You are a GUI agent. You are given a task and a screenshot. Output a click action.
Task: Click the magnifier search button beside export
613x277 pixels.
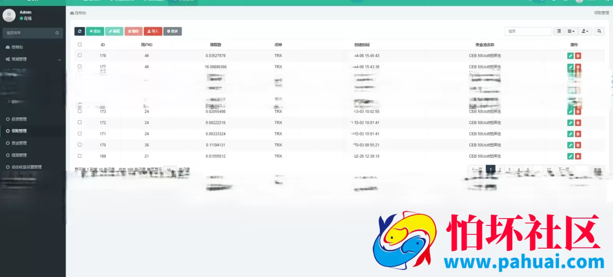[x=599, y=31]
